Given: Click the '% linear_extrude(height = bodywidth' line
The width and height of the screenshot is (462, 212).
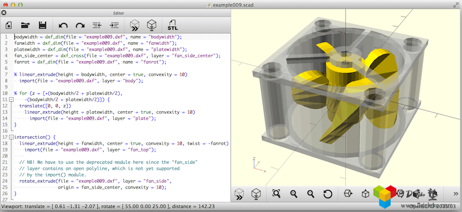Looking at the screenshot, I should point(100,75).
